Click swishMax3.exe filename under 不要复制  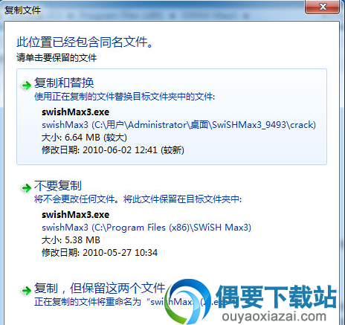75,215
